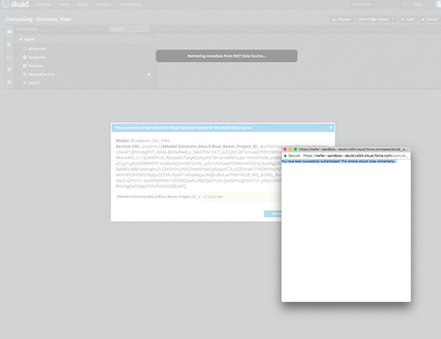
Task: Click the Retrieving metadata status message
Action: tap(227, 56)
